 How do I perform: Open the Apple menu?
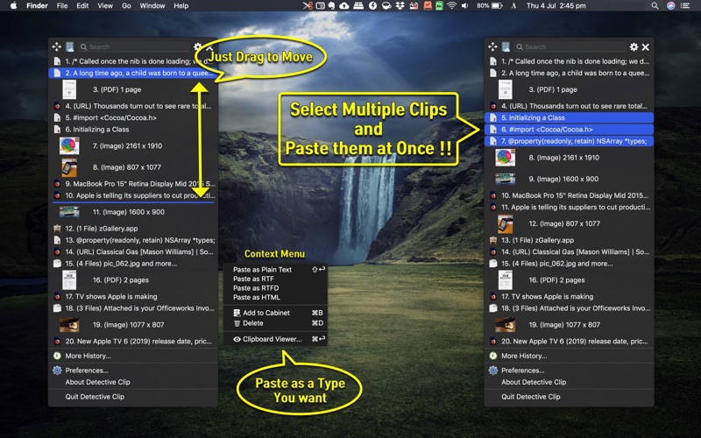(13, 6)
